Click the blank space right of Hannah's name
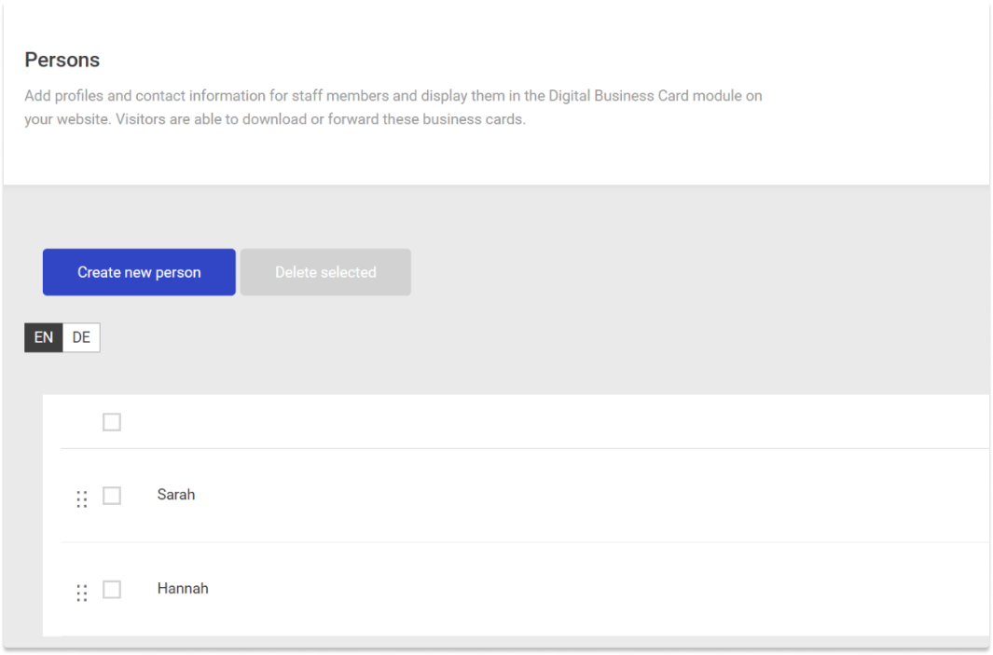The height and width of the screenshot is (655, 993). point(559,589)
